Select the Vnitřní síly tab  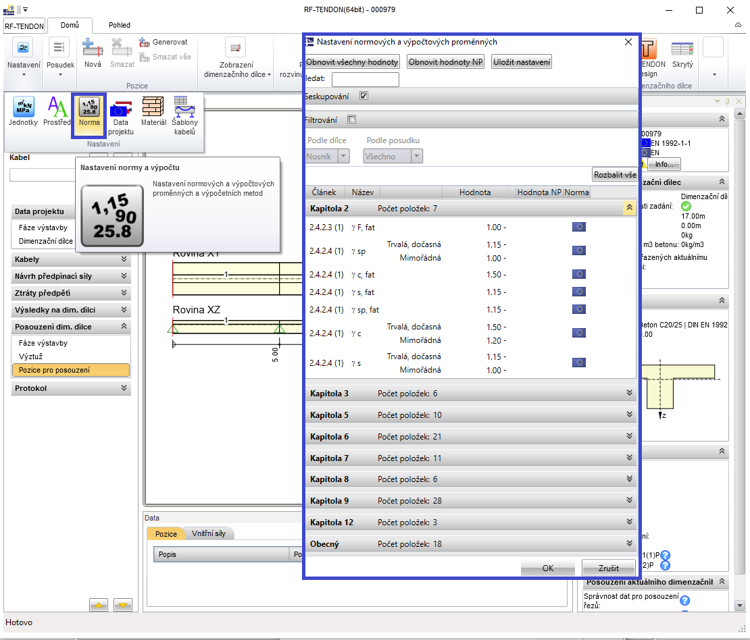(209, 533)
